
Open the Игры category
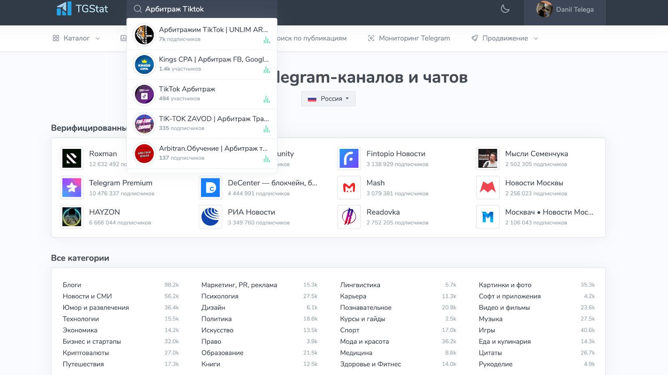[487, 330]
